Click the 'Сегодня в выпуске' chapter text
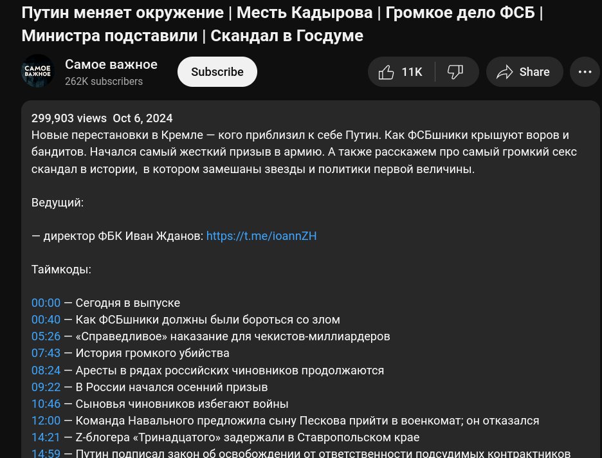The image size is (602, 458). 128,303
